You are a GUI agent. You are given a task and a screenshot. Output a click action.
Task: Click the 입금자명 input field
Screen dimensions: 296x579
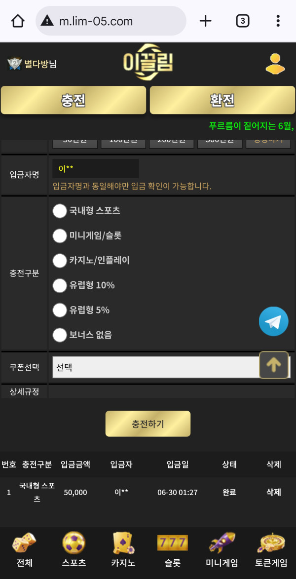coord(96,168)
